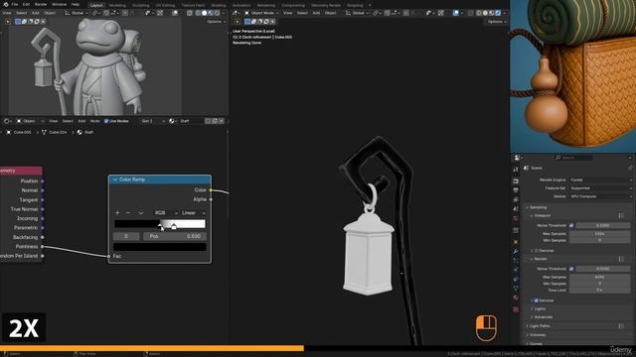Open the Edit menu
This screenshot has width=636, height=357.
26,4
